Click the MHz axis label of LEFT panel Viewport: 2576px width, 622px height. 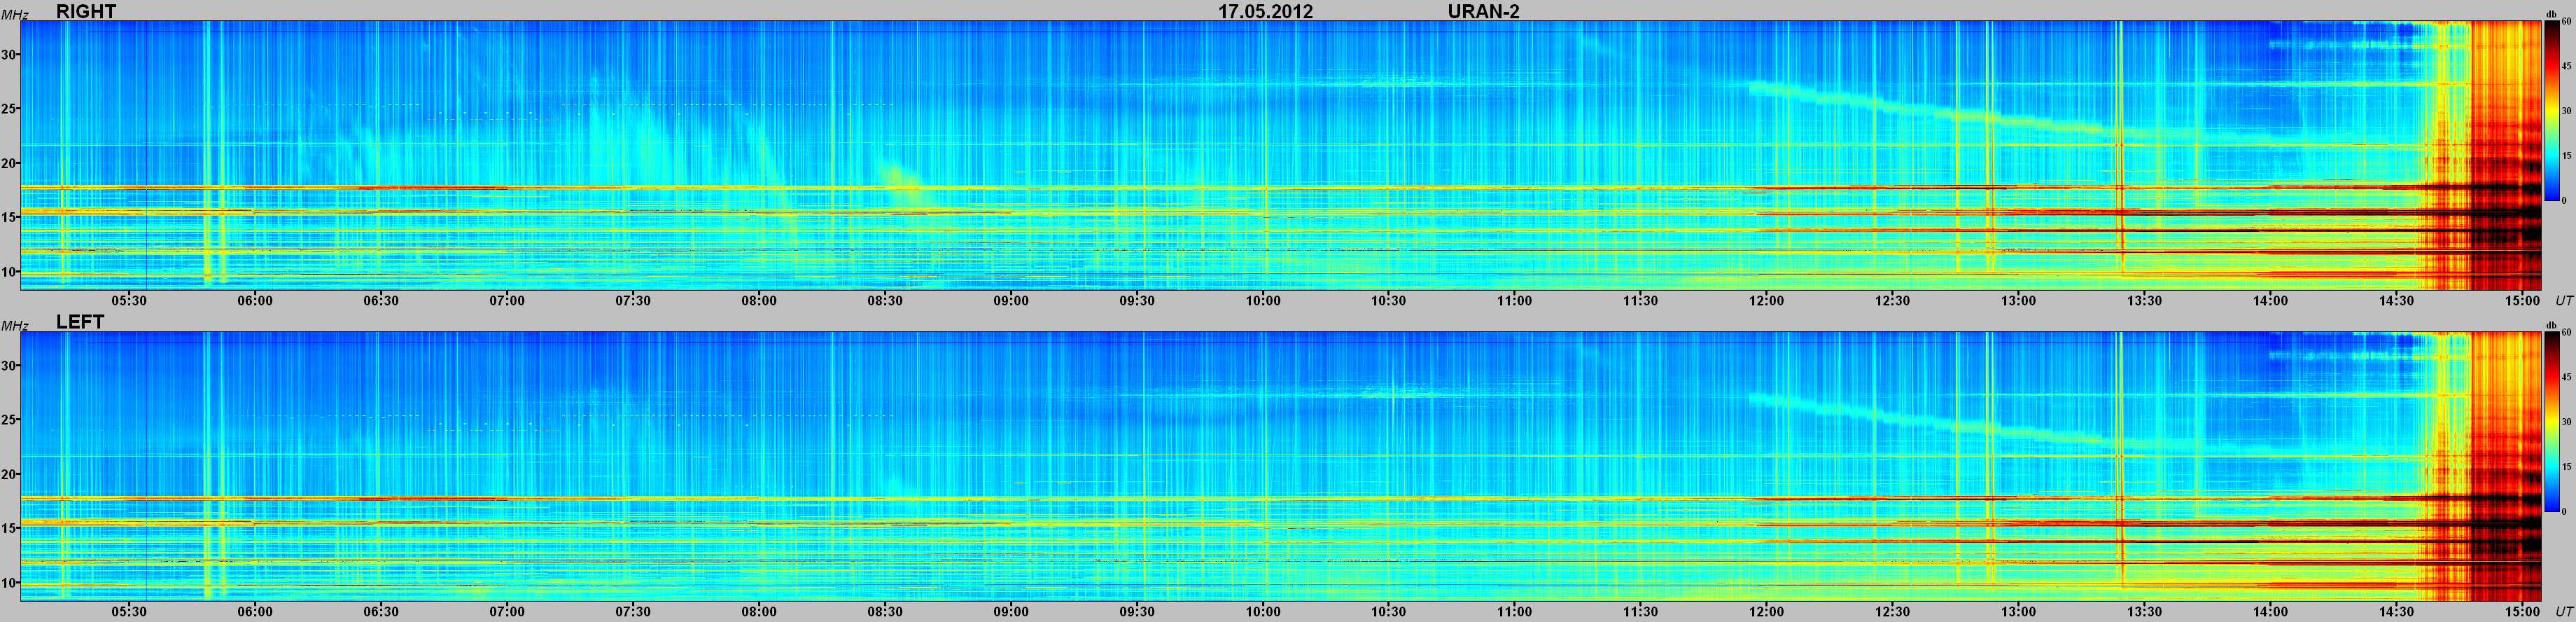click(14, 326)
